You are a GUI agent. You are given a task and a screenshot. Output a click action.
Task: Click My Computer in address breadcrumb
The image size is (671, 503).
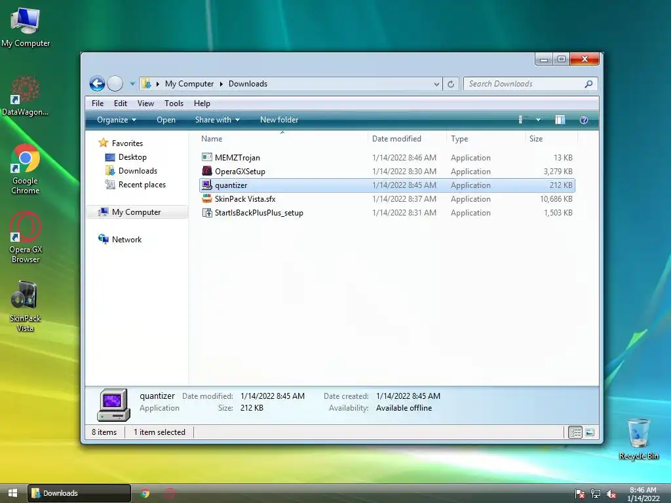(189, 84)
